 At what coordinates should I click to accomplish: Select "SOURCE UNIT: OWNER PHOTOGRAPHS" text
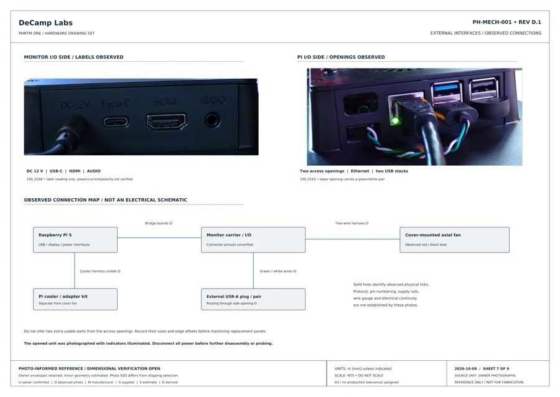point(485,376)
